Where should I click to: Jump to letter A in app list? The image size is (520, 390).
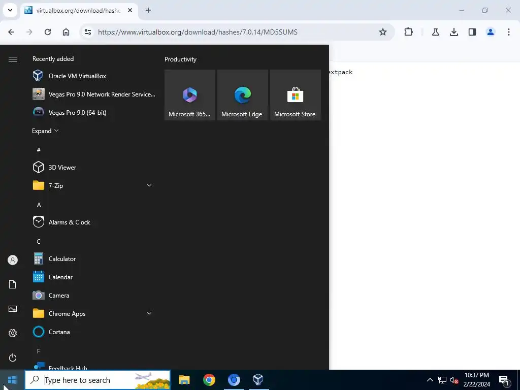pyautogui.click(x=39, y=205)
